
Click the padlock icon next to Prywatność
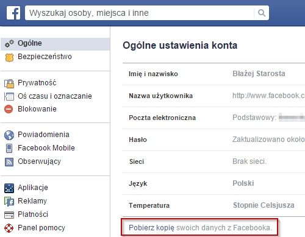(x=9, y=83)
